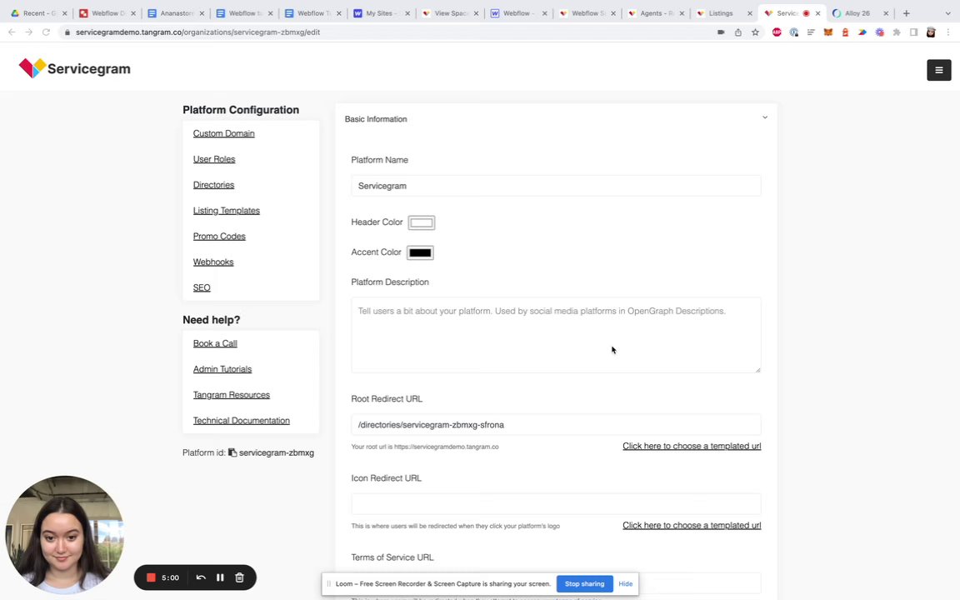Restart the Loom recording with the undo arrow
Viewport: 960px width, 600px height.
[x=201, y=577]
